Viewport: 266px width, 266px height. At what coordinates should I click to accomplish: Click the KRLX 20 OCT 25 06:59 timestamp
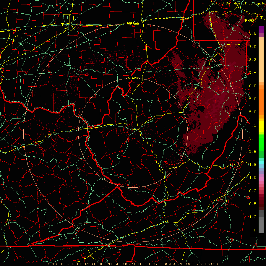click(x=191, y=264)
